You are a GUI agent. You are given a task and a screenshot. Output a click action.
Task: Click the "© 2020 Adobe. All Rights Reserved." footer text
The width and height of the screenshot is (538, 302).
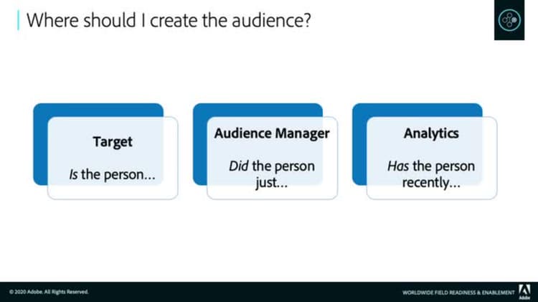pyautogui.click(x=49, y=292)
